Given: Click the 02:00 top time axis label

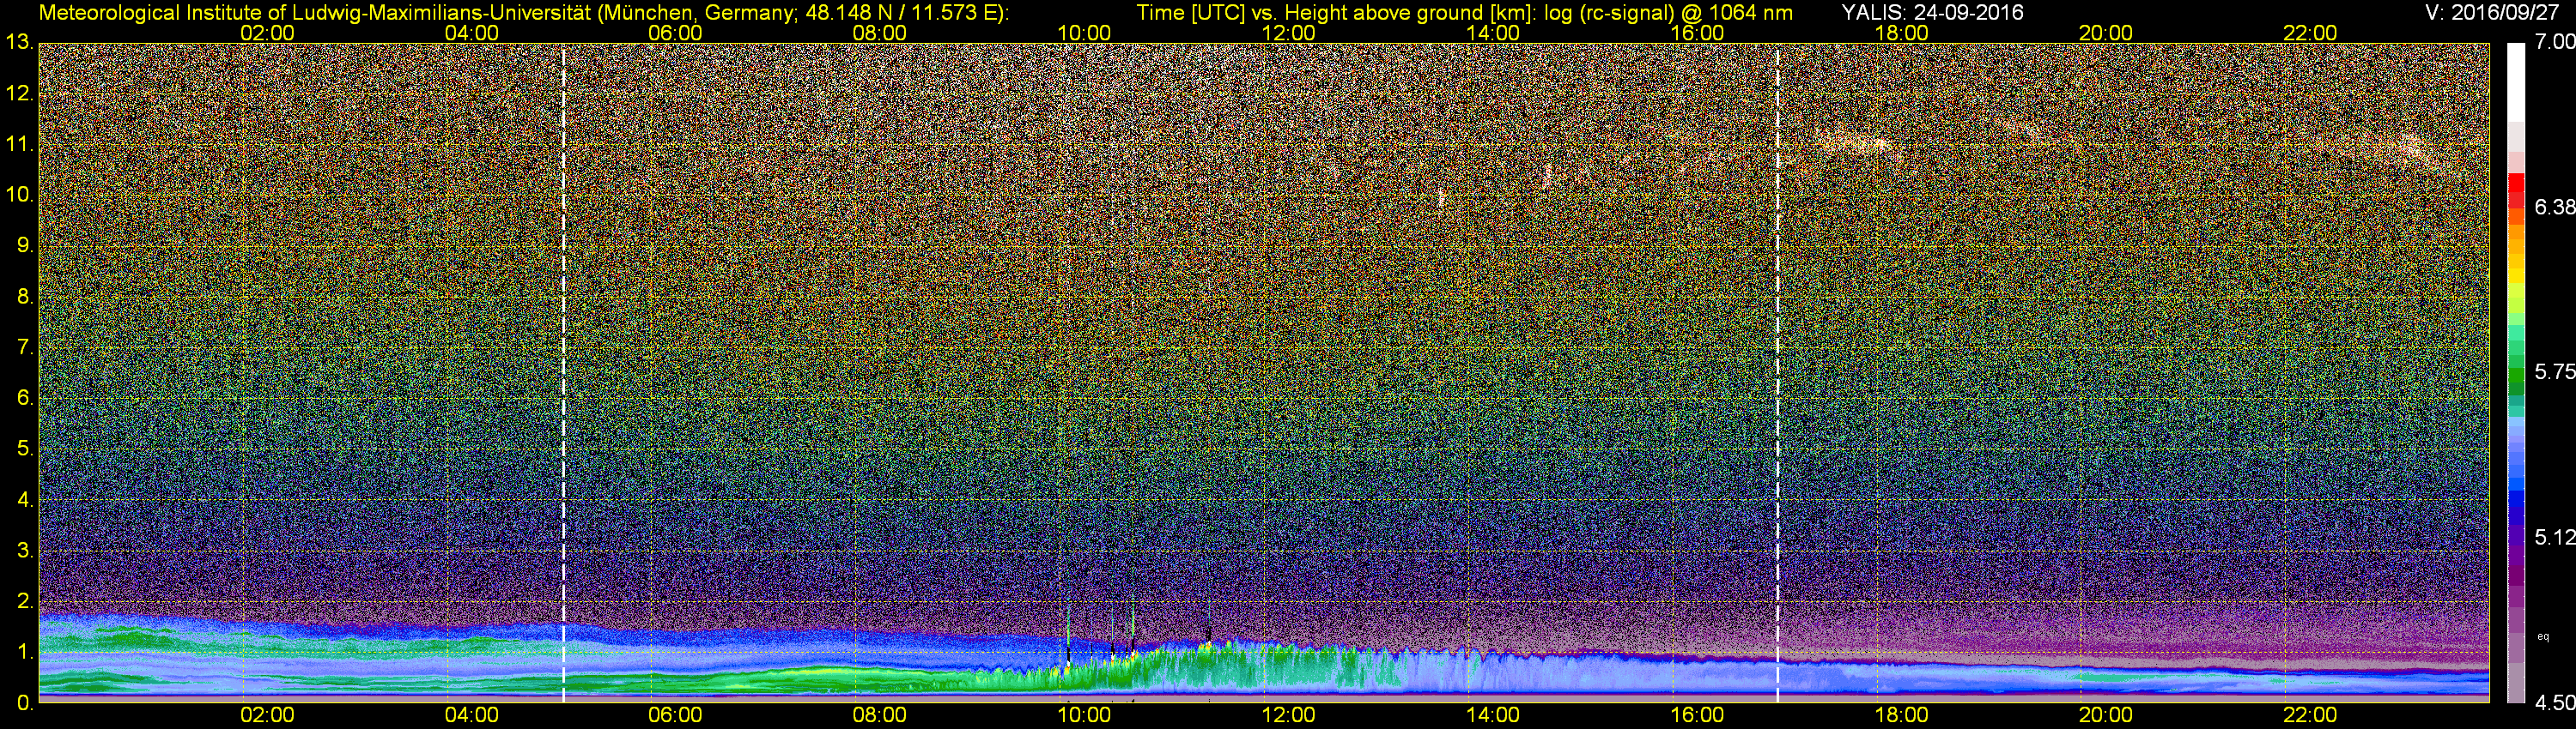Looking at the screenshot, I should point(267,33).
